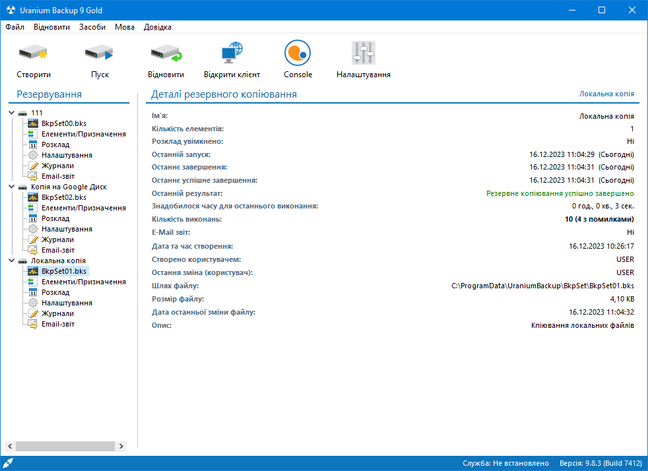The width and height of the screenshot is (648, 471).
Task: Click the plug connection icon in status bar
Action: click(x=8, y=463)
